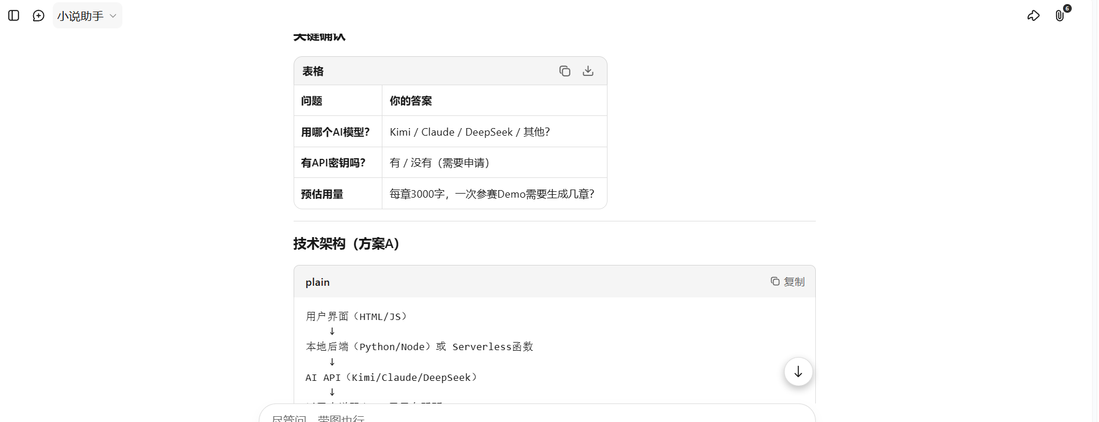Start a new chat conversation
This screenshot has width=1099, height=422.
pyautogui.click(x=38, y=16)
